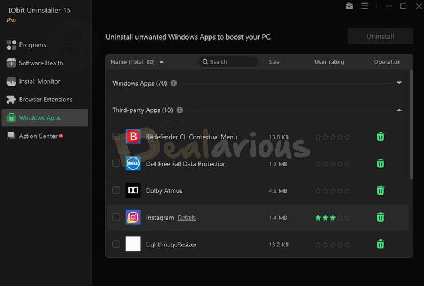Click the Instagram app icon
Image resolution: width=424 pixels, height=286 pixels.
(x=133, y=217)
